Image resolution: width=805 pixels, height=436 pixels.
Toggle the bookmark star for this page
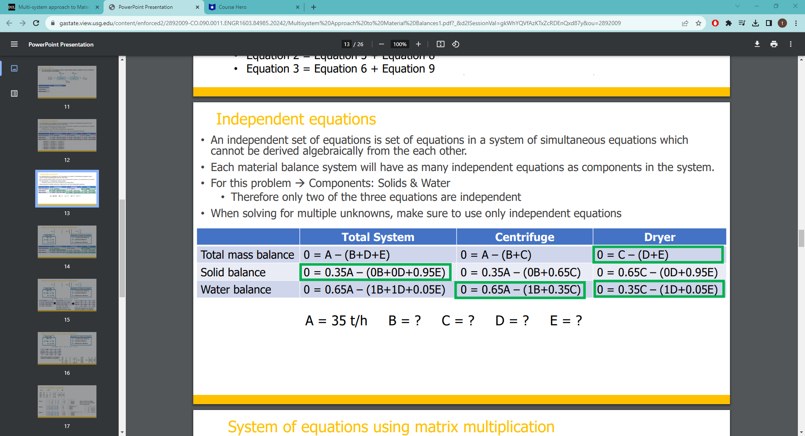pos(699,23)
